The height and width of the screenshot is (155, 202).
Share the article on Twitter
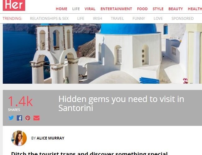[11, 118]
